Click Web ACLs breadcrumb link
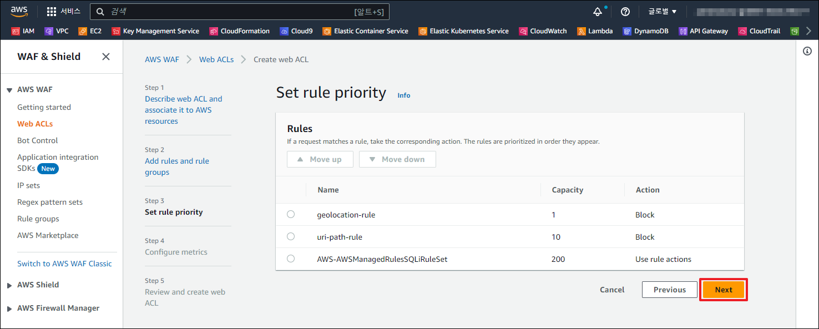 [x=216, y=59]
